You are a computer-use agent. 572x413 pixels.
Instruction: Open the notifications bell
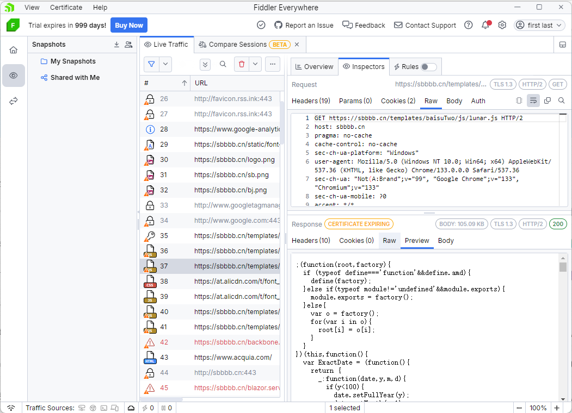485,25
